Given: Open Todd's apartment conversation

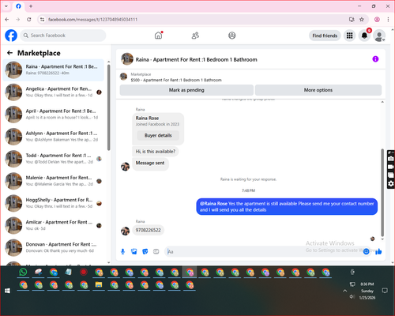Looking at the screenshot, I should (x=54, y=159).
